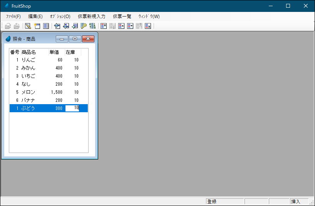Viewport: 315px width, 206px height.
Task: Open the ファイル(F) menu
Action: (x=13, y=17)
